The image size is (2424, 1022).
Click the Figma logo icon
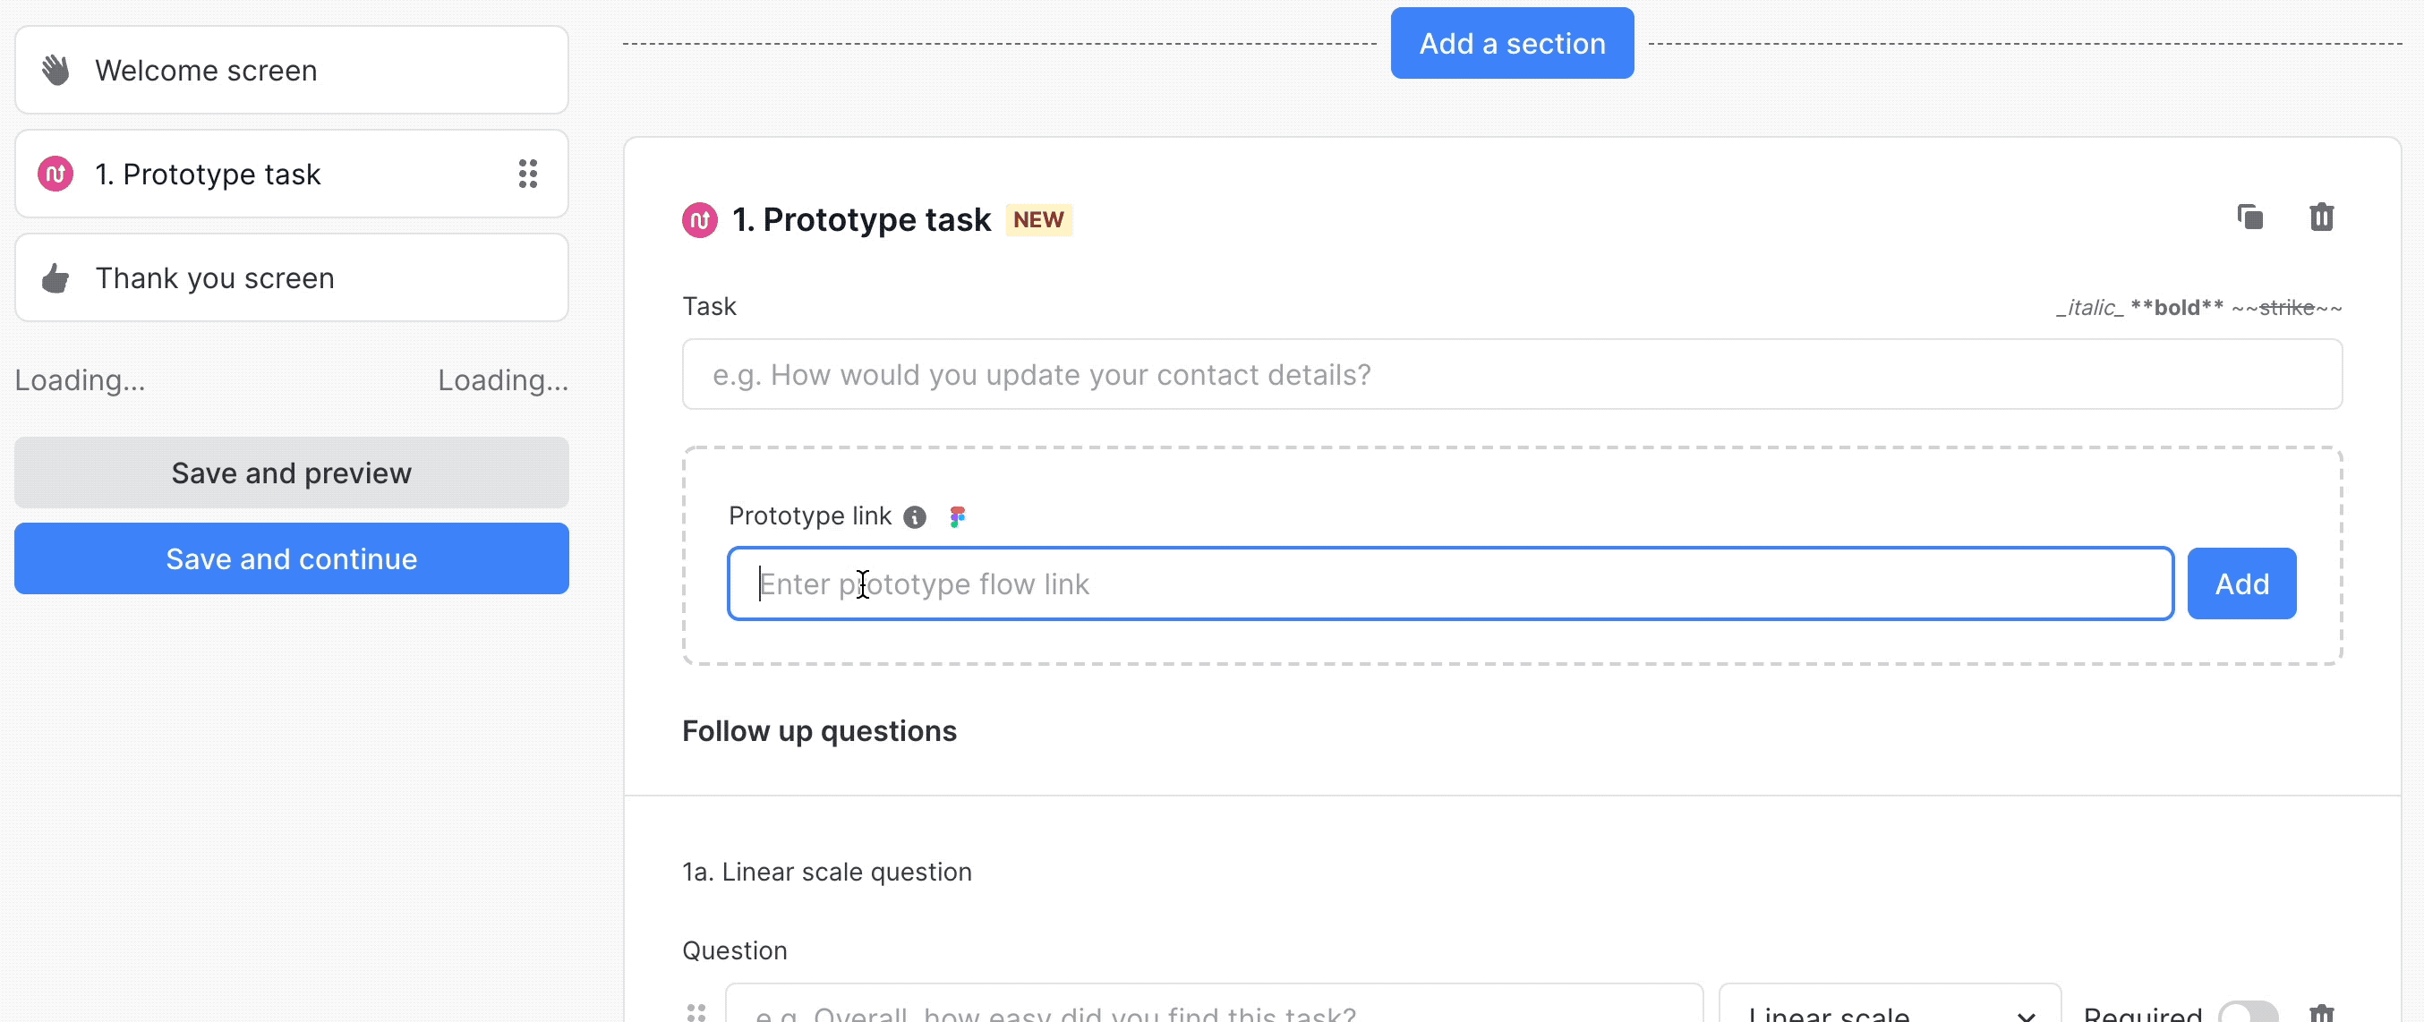click(x=957, y=516)
